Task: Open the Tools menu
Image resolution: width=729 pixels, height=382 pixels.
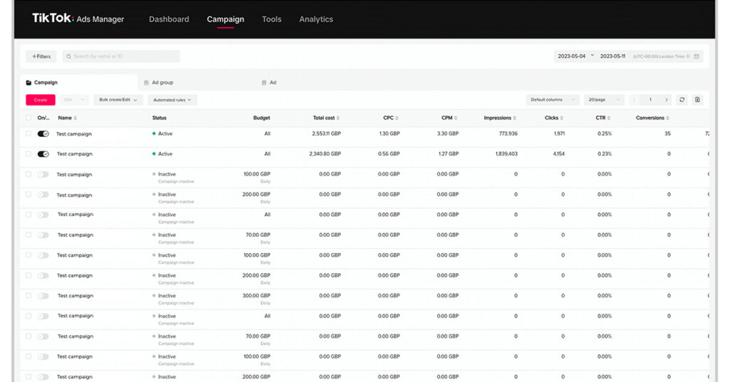Action: click(271, 19)
